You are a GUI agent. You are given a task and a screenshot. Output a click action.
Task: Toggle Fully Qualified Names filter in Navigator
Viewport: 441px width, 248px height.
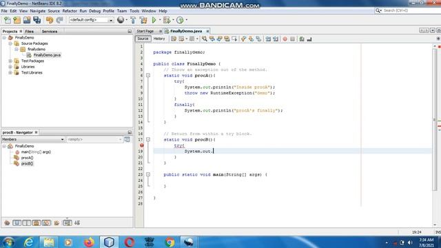pyautogui.click(x=57, y=223)
